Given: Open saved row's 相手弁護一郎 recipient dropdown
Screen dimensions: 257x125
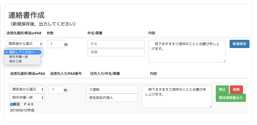Looking at the screenshot, I should (27, 98).
